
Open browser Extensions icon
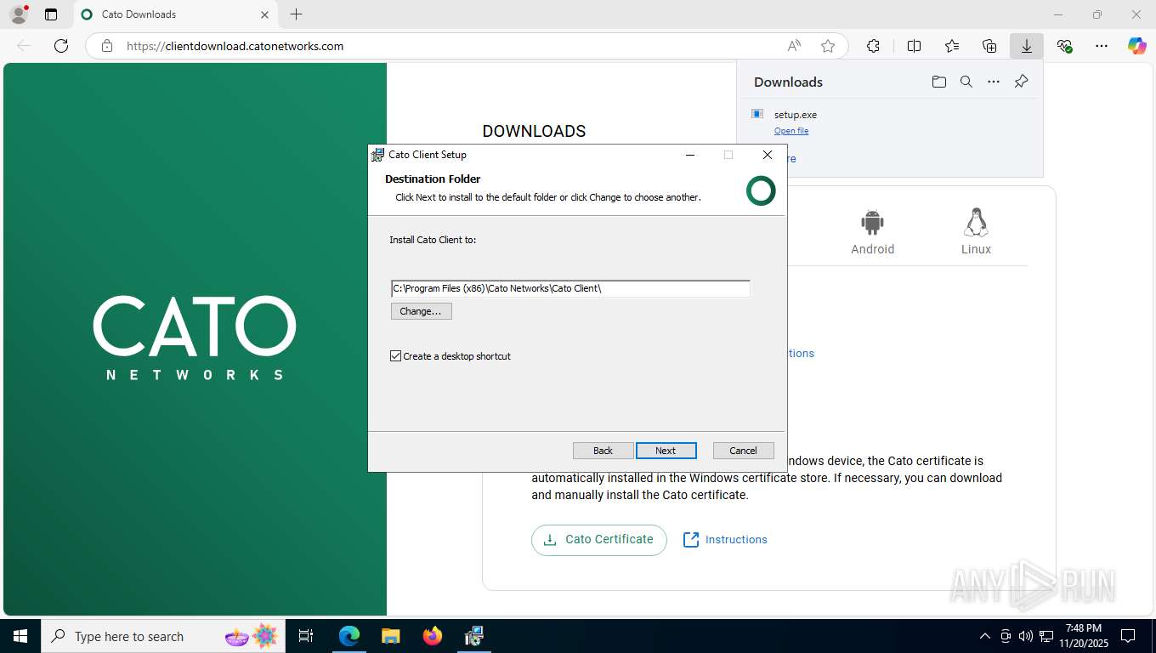click(873, 46)
